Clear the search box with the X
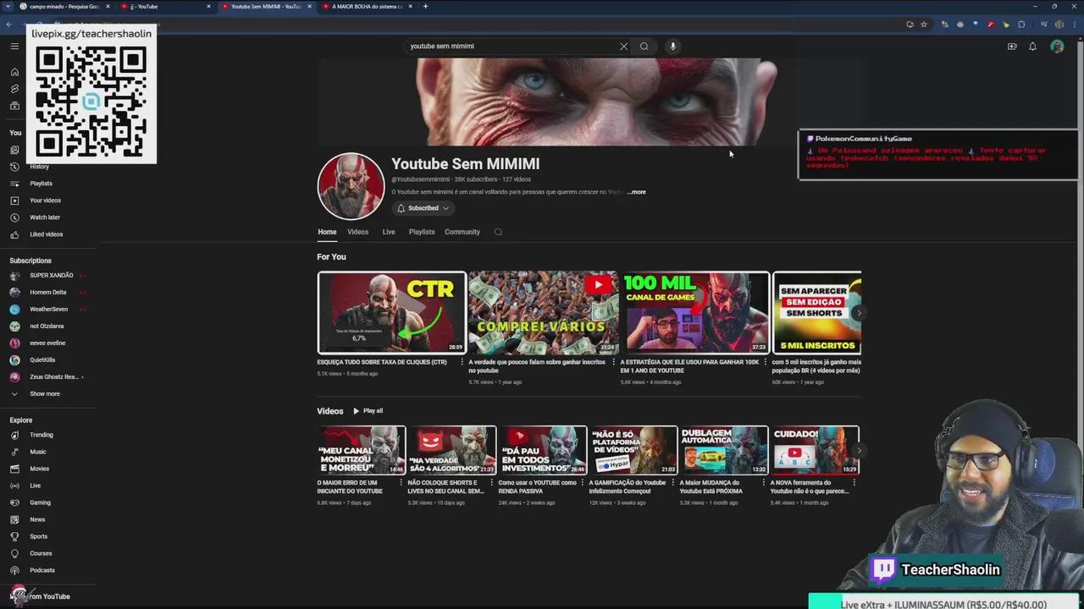1084x609 pixels. pos(624,47)
